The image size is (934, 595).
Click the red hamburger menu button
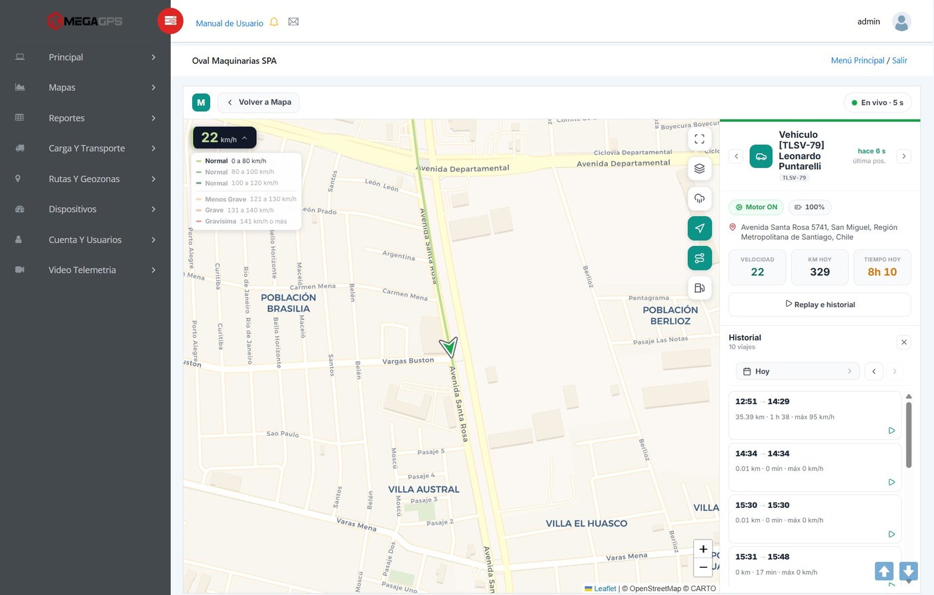click(170, 21)
